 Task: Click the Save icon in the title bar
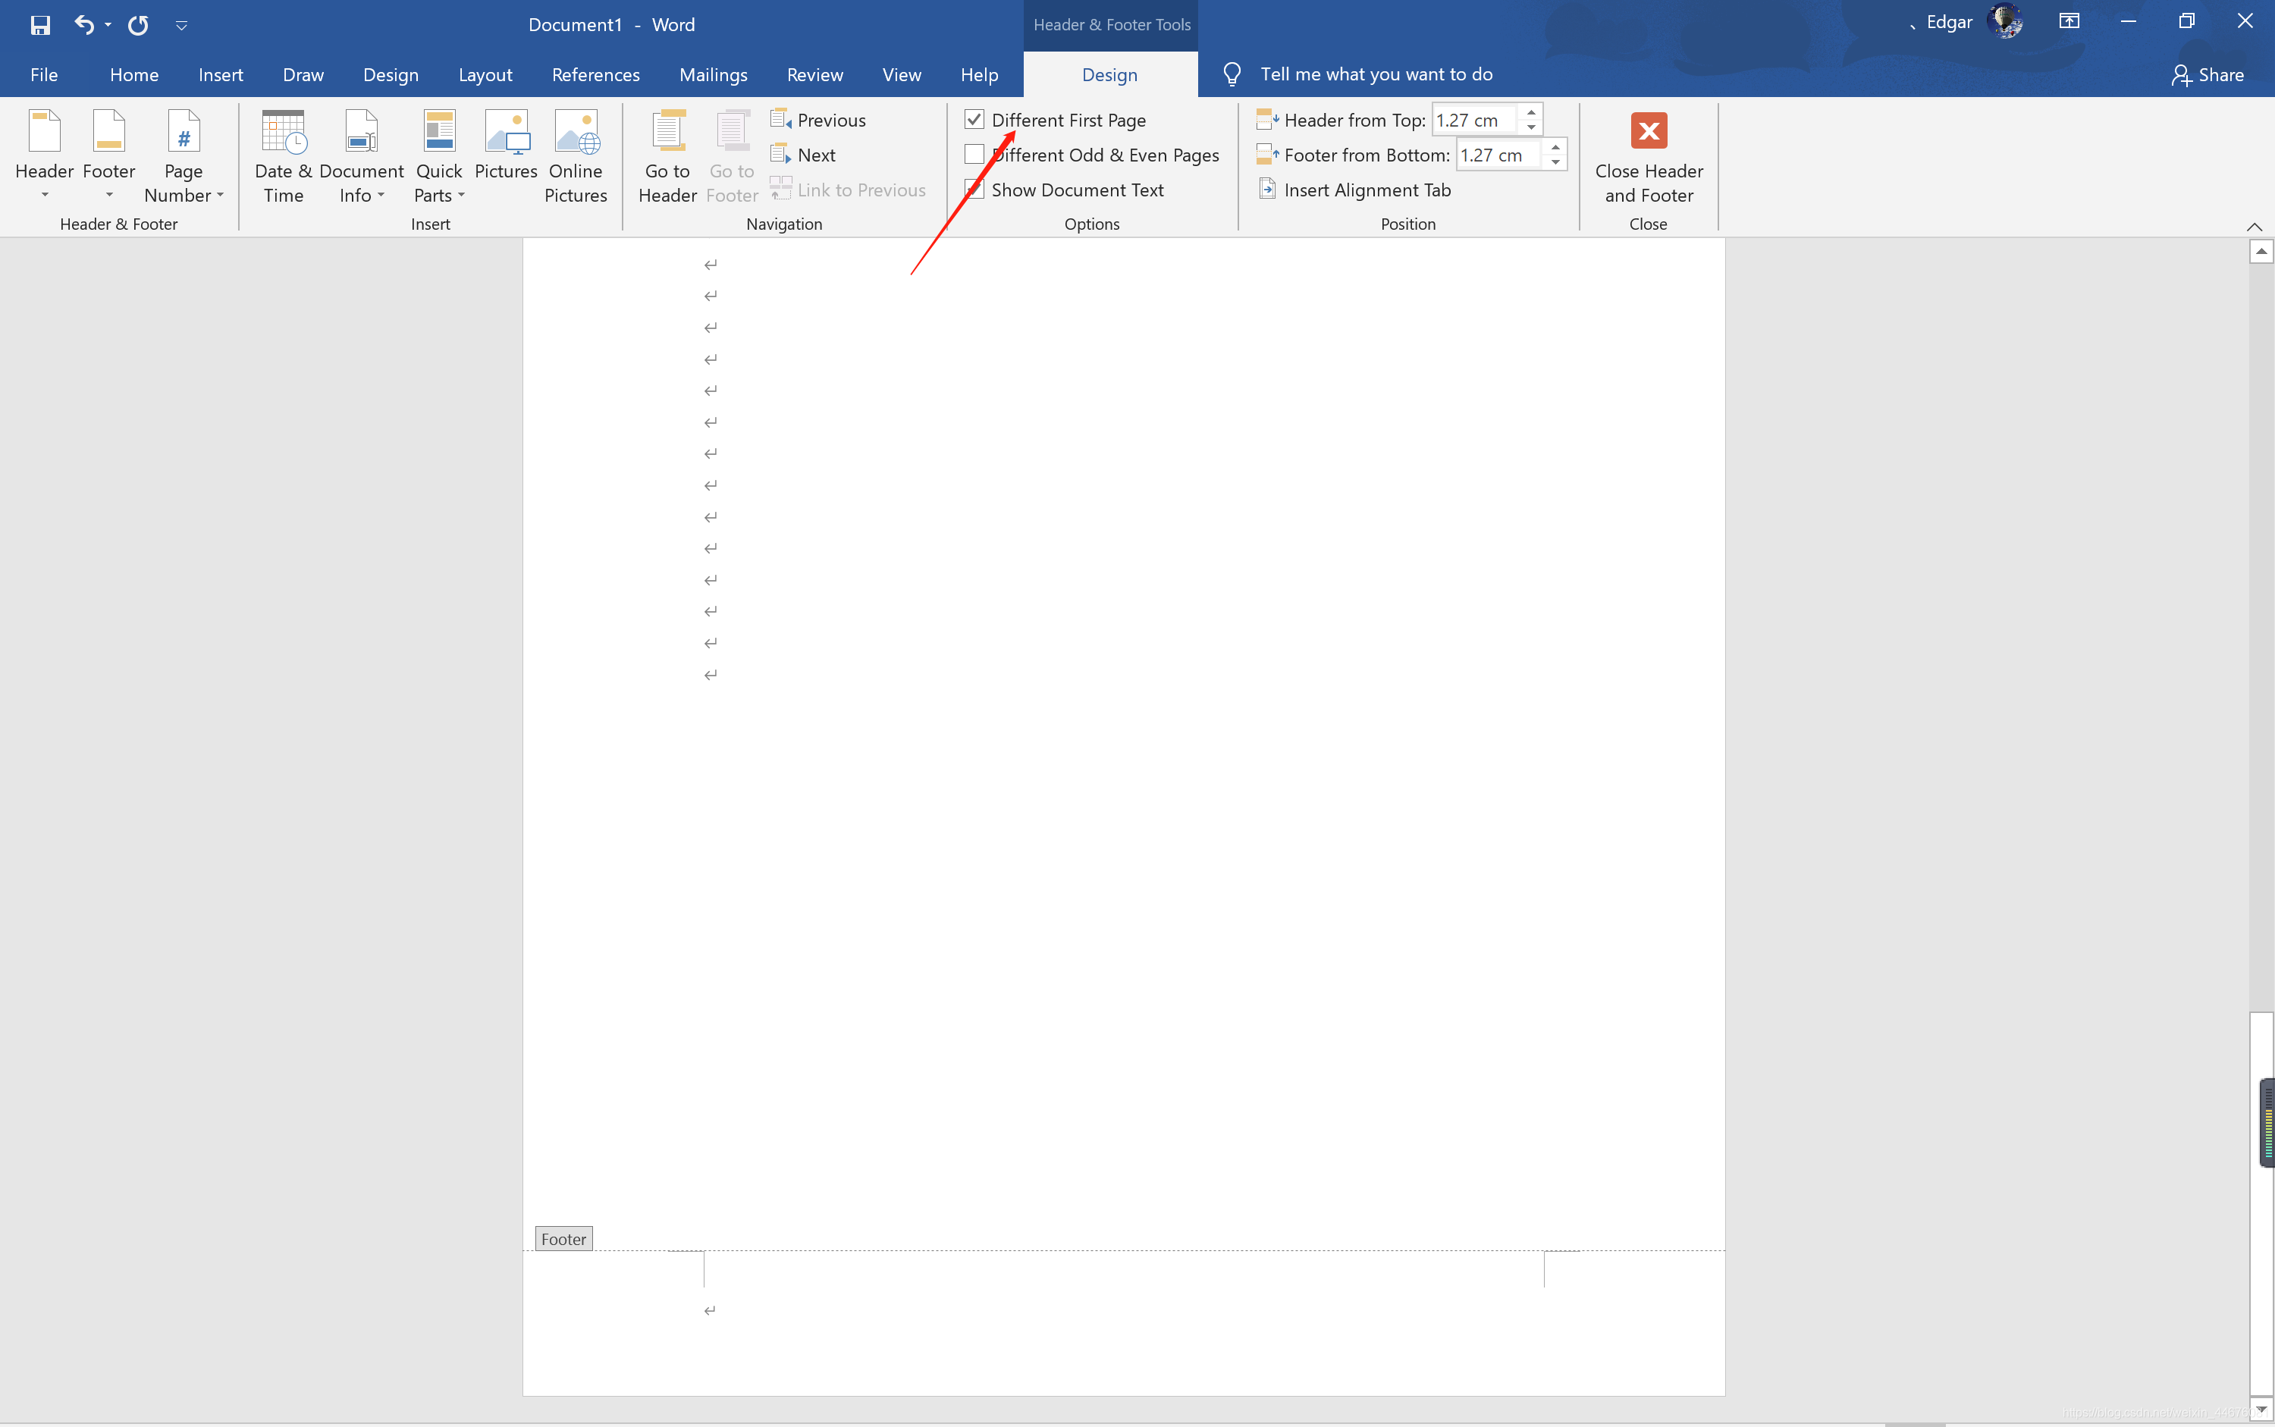tap(39, 24)
